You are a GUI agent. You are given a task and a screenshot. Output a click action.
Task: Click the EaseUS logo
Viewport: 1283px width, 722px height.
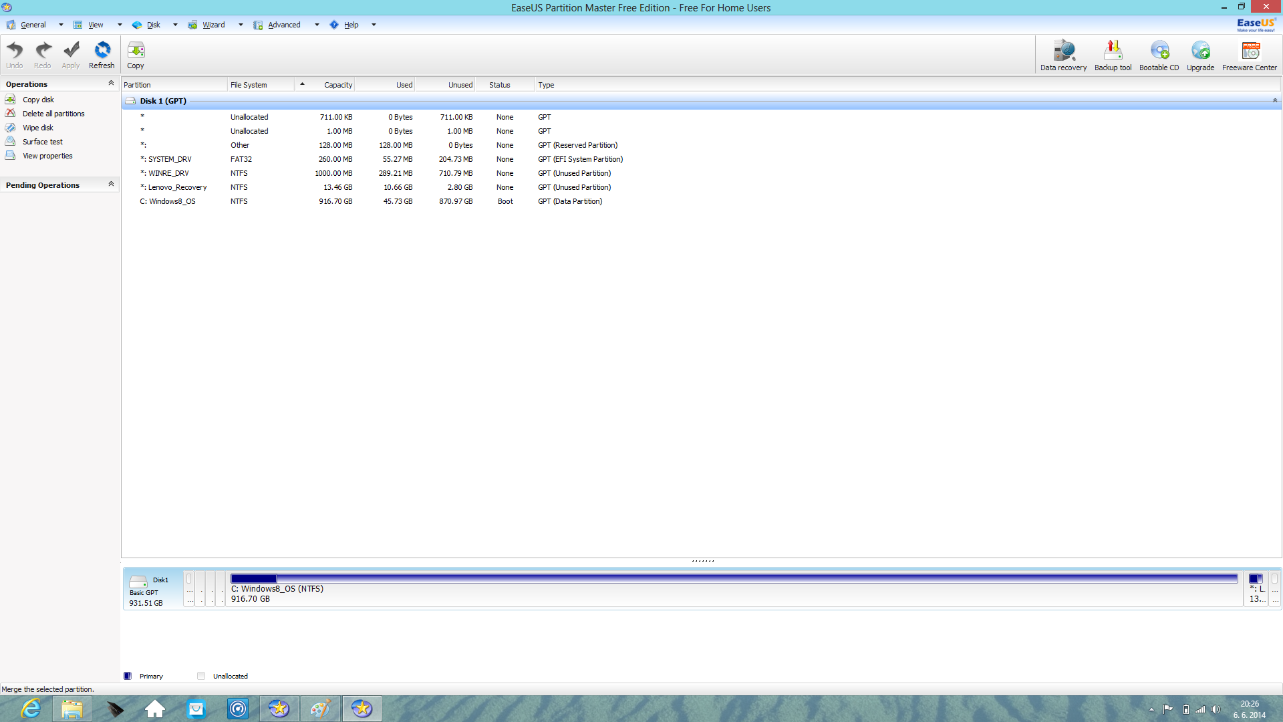coord(1256,25)
